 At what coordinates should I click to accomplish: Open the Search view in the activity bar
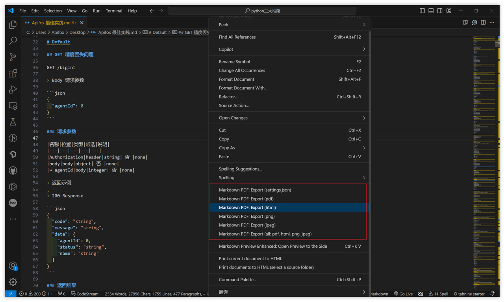(13, 41)
